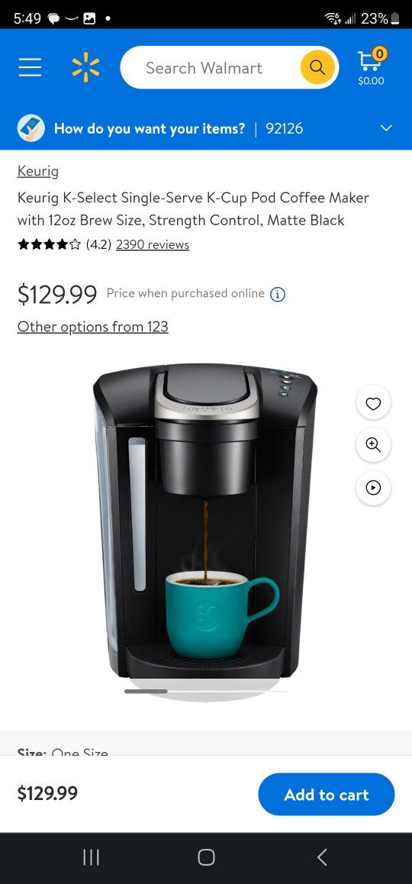Open the hamburger navigation menu
412x884 pixels.
[29, 68]
